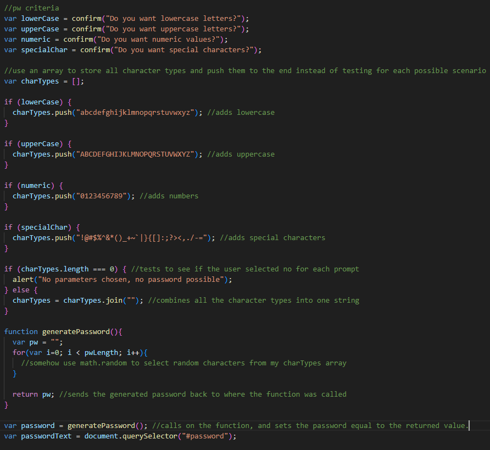The height and width of the screenshot is (450, 490).
Task: Click the for loop pwLength condition
Action: pyautogui.click(x=93, y=352)
